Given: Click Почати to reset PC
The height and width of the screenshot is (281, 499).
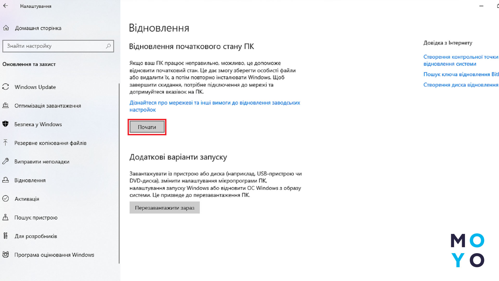Looking at the screenshot, I should coord(147,127).
